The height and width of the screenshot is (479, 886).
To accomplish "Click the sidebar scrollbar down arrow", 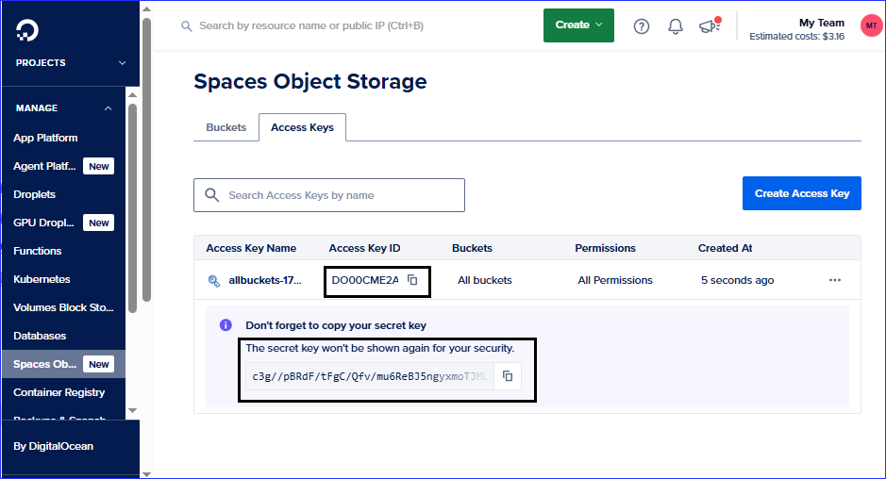I will pos(132,411).
